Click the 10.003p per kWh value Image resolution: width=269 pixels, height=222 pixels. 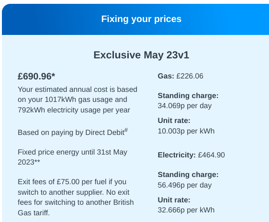[x=186, y=131]
